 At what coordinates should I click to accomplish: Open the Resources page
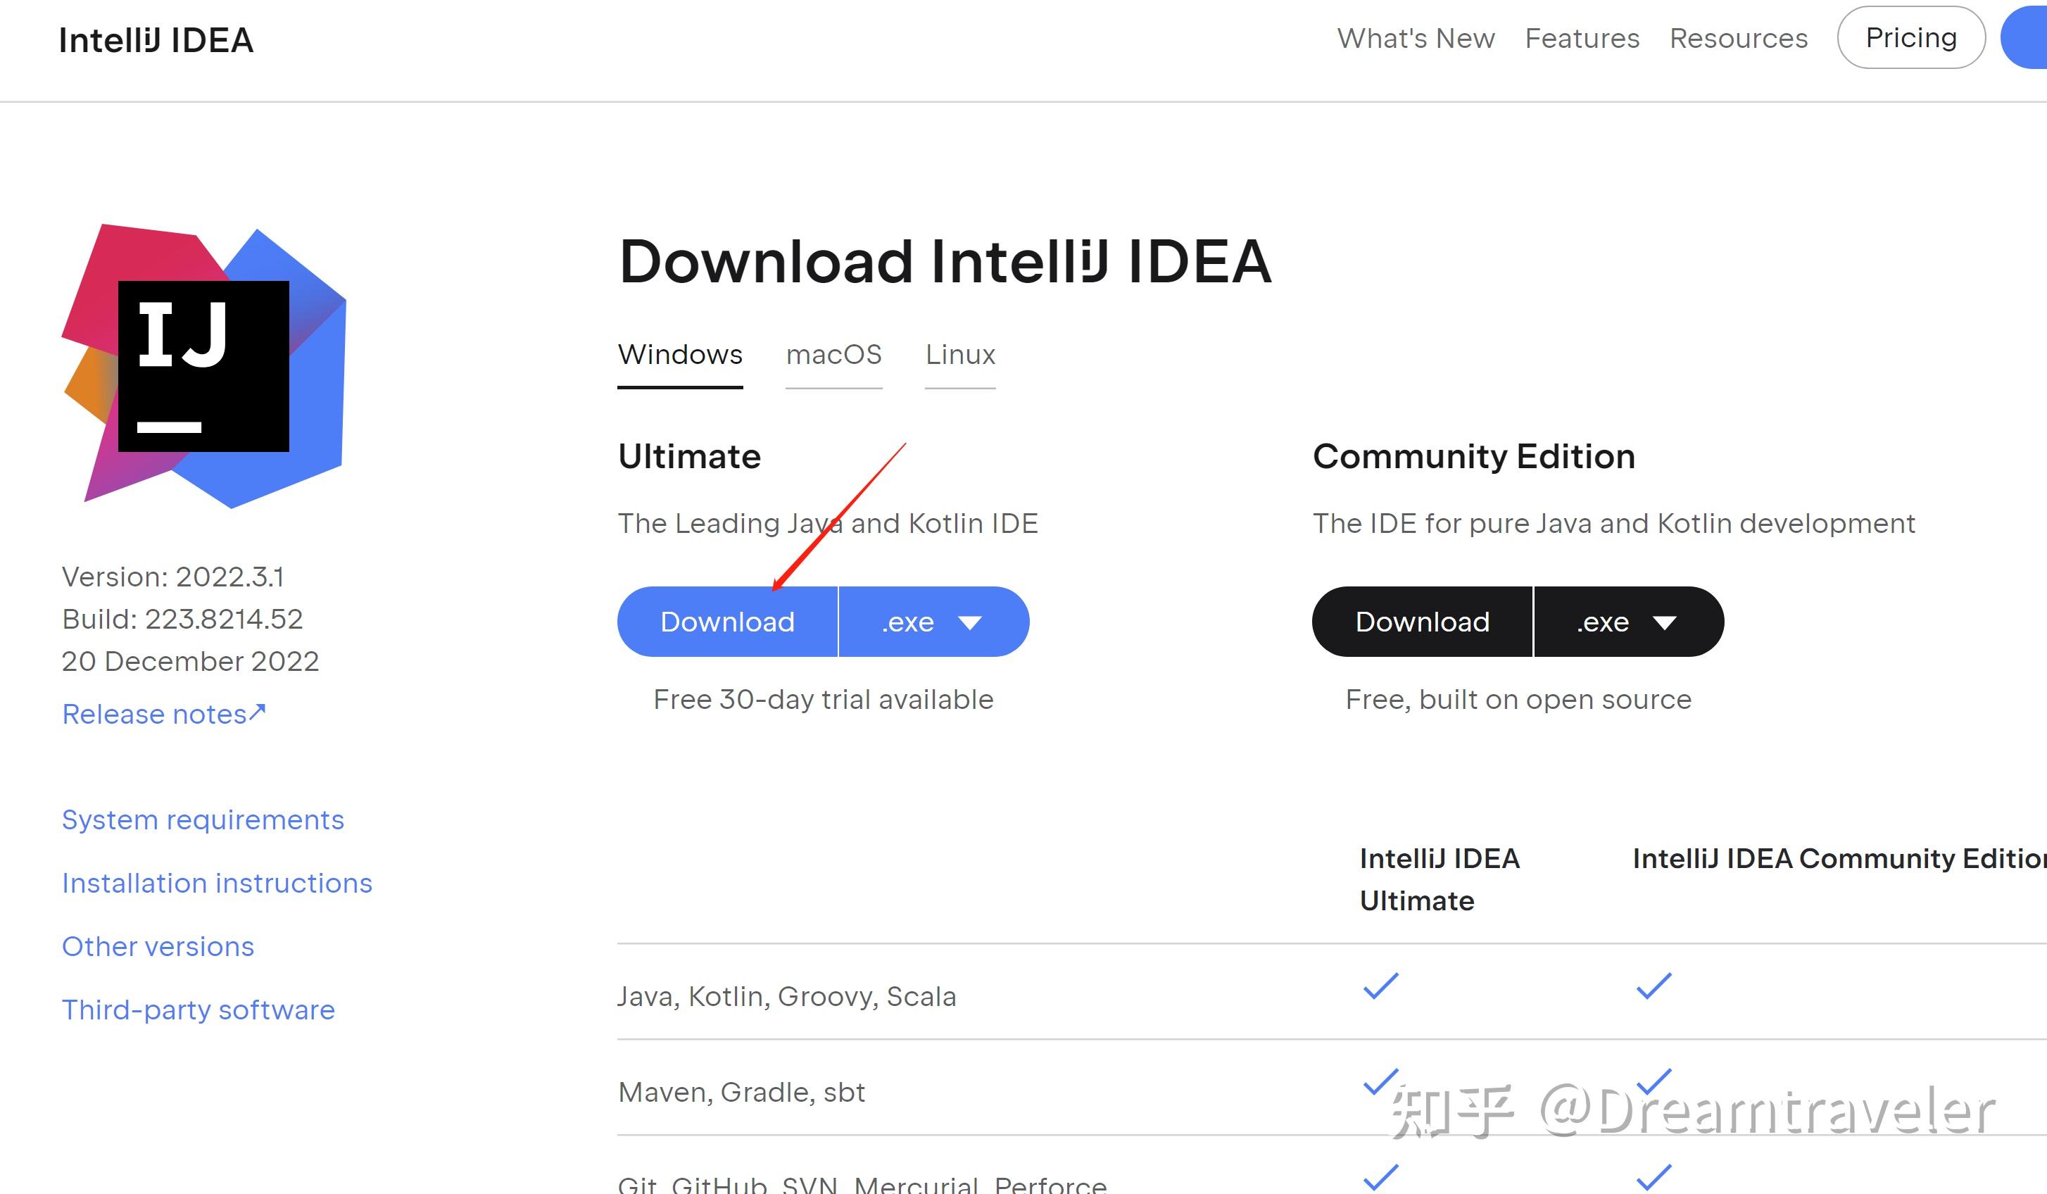(1737, 38)
